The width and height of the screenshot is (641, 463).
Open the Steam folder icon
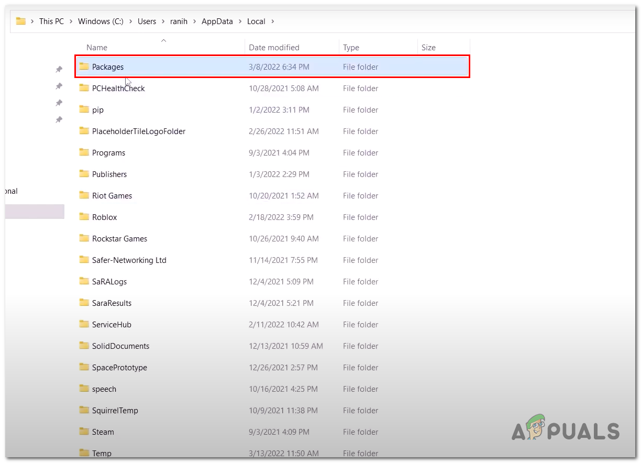pyautogui.click(x=84, y=432)
